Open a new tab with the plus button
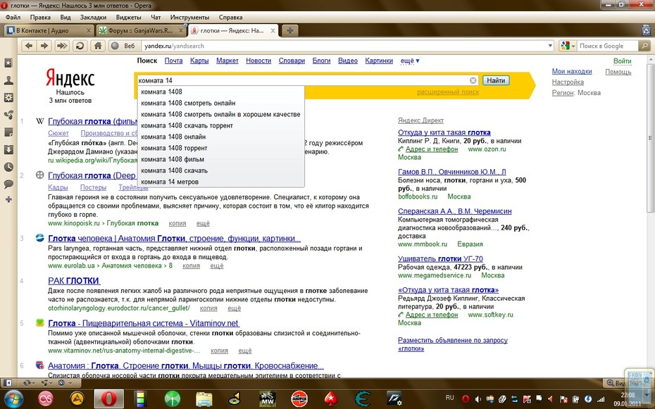 (x=290, y=30)
